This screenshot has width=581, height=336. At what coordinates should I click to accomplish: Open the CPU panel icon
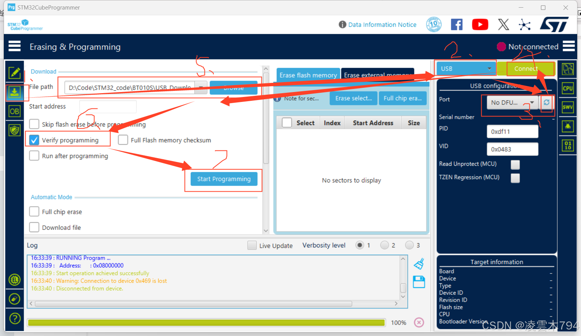[568, 88]
